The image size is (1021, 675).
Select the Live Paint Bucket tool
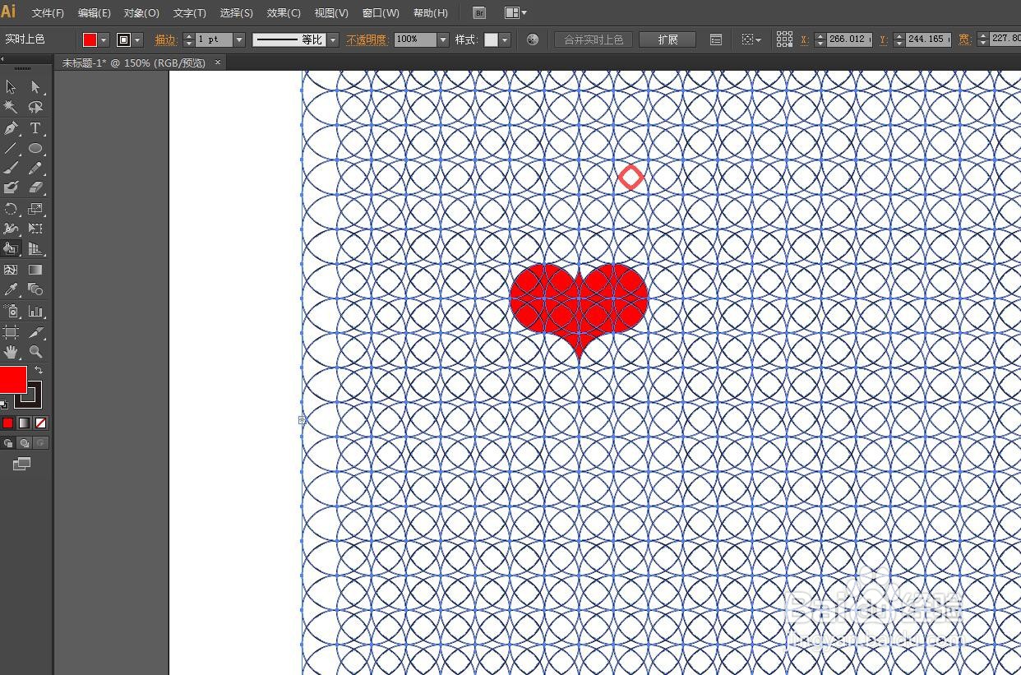11,248
